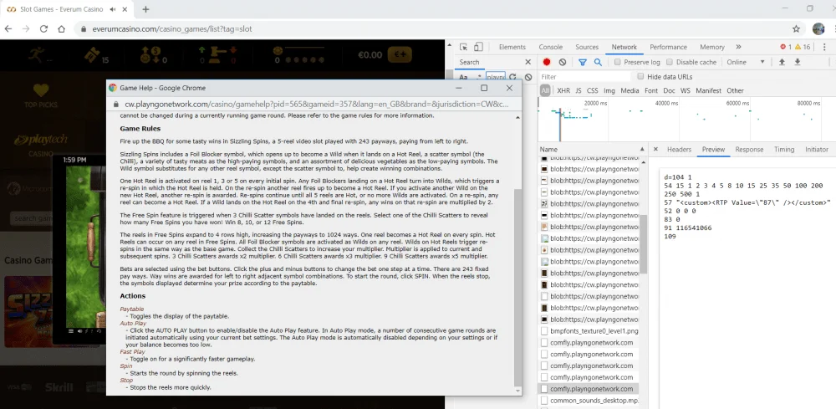The image size is (836, 409).
Task: Open the Initiator tab of the request
Action: 816,150
